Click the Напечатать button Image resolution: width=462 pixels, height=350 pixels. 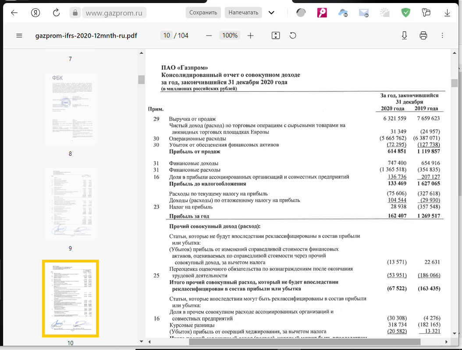tap(243, 13)
